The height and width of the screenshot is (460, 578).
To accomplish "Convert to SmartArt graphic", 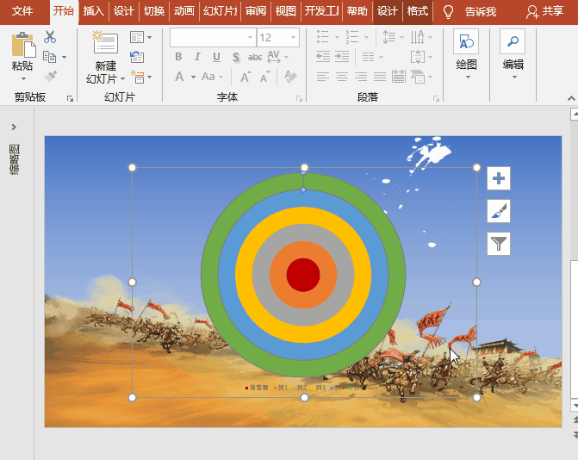I will (x=421, y=77).
